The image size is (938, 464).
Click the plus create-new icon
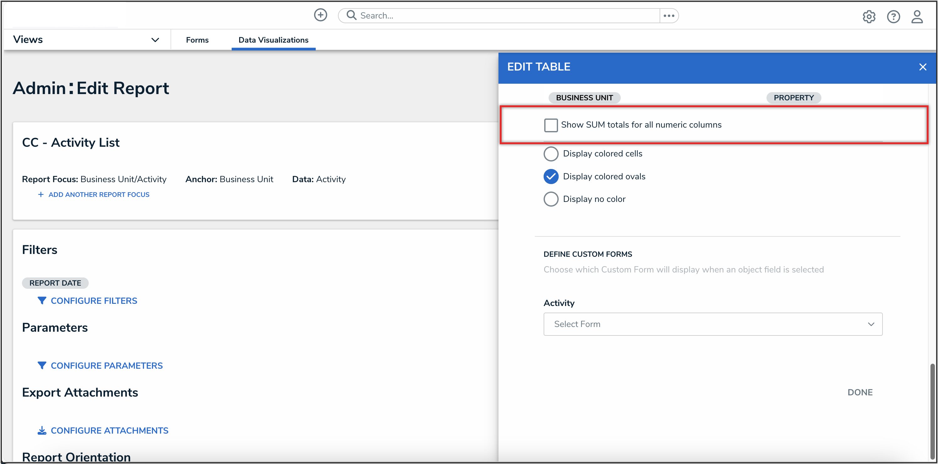coord(320,15)
